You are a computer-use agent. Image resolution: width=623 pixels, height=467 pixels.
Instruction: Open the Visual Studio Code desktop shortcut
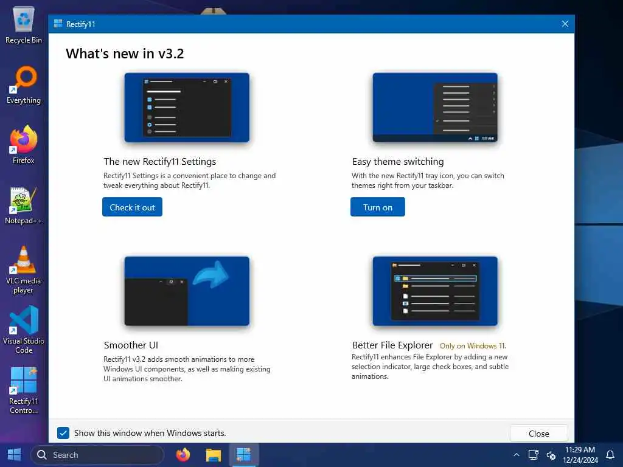[x=24, y=330]
